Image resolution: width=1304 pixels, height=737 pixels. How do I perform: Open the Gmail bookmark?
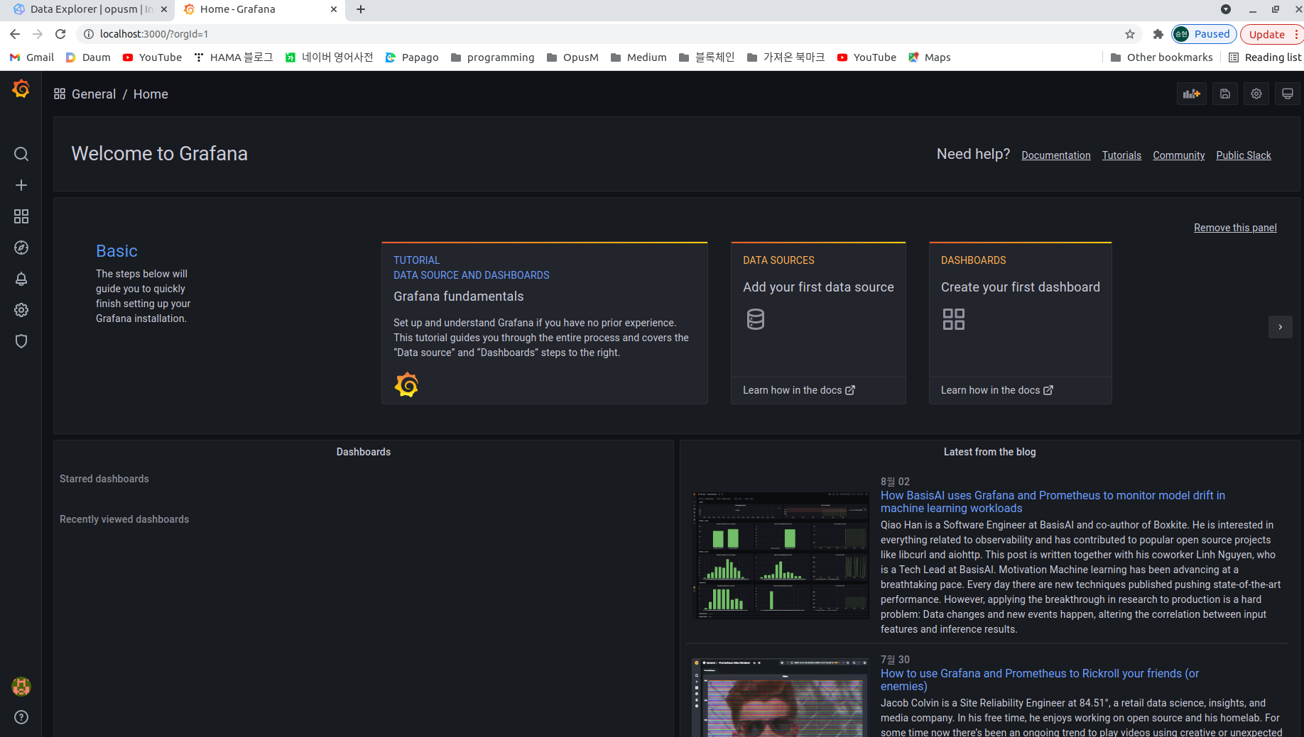click(32, 57)
